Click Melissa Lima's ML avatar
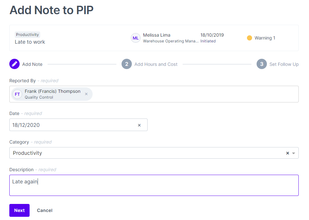 pos(136,38)
